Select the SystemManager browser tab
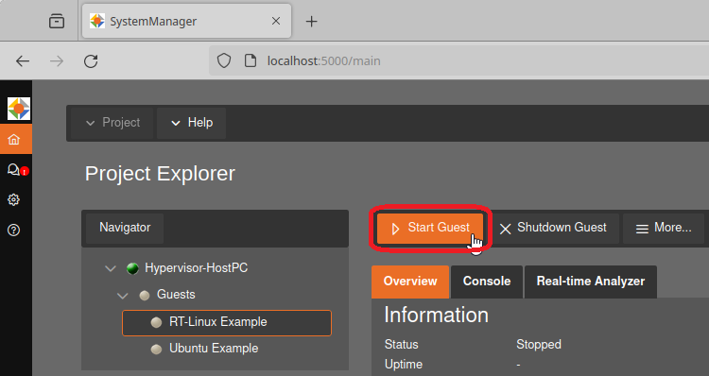The height and width of the screenshot is (376, 709). (x=187, y=21)
